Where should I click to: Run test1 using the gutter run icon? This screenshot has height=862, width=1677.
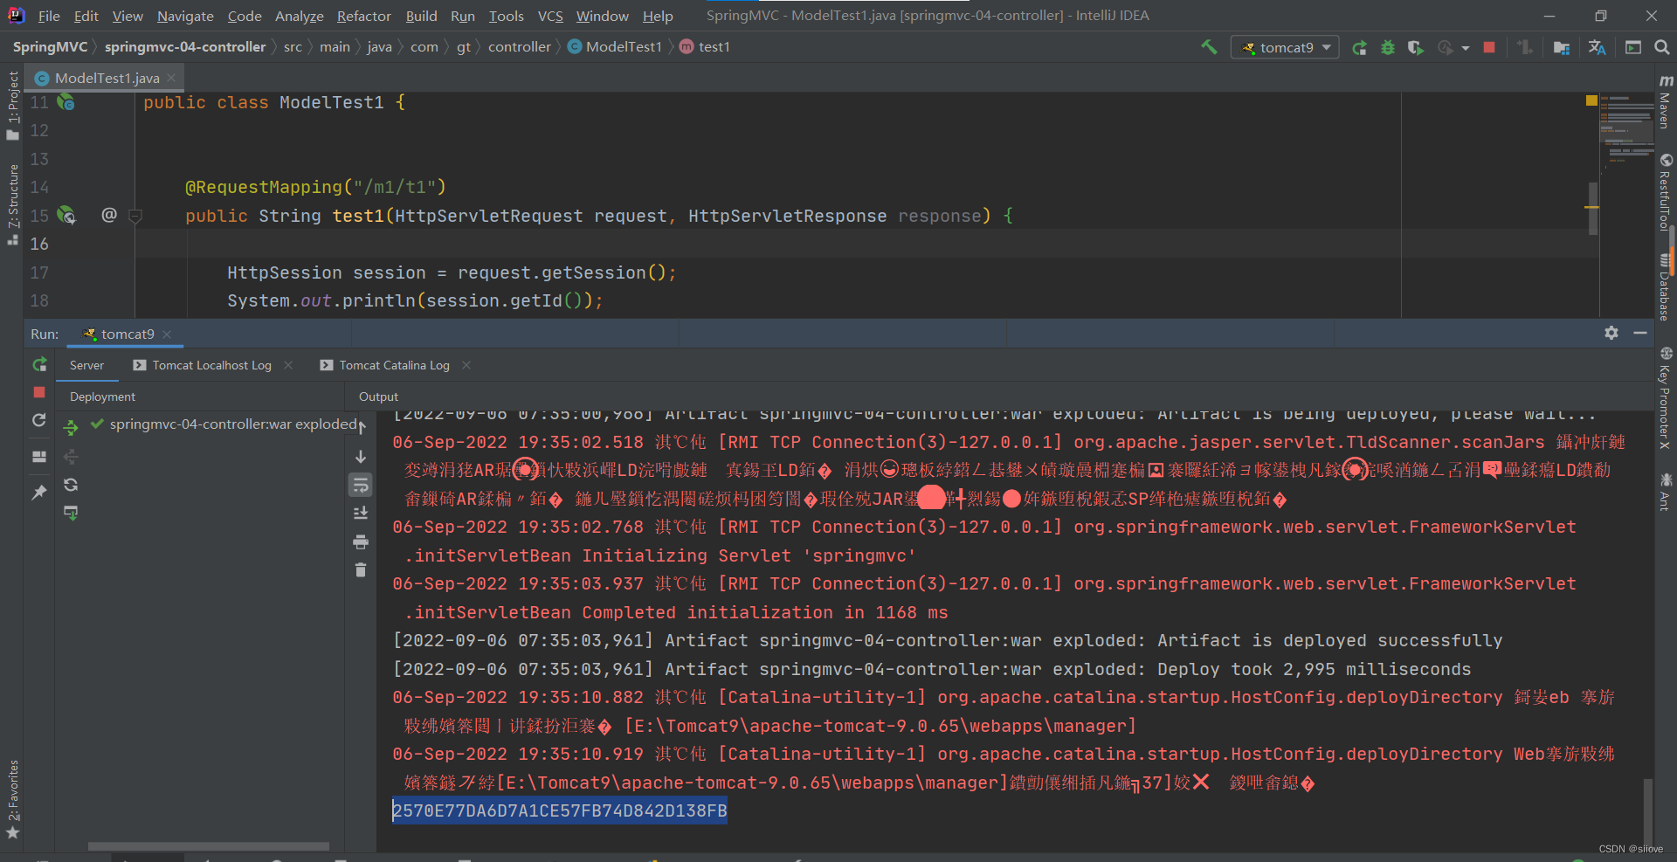pos(66,216)
